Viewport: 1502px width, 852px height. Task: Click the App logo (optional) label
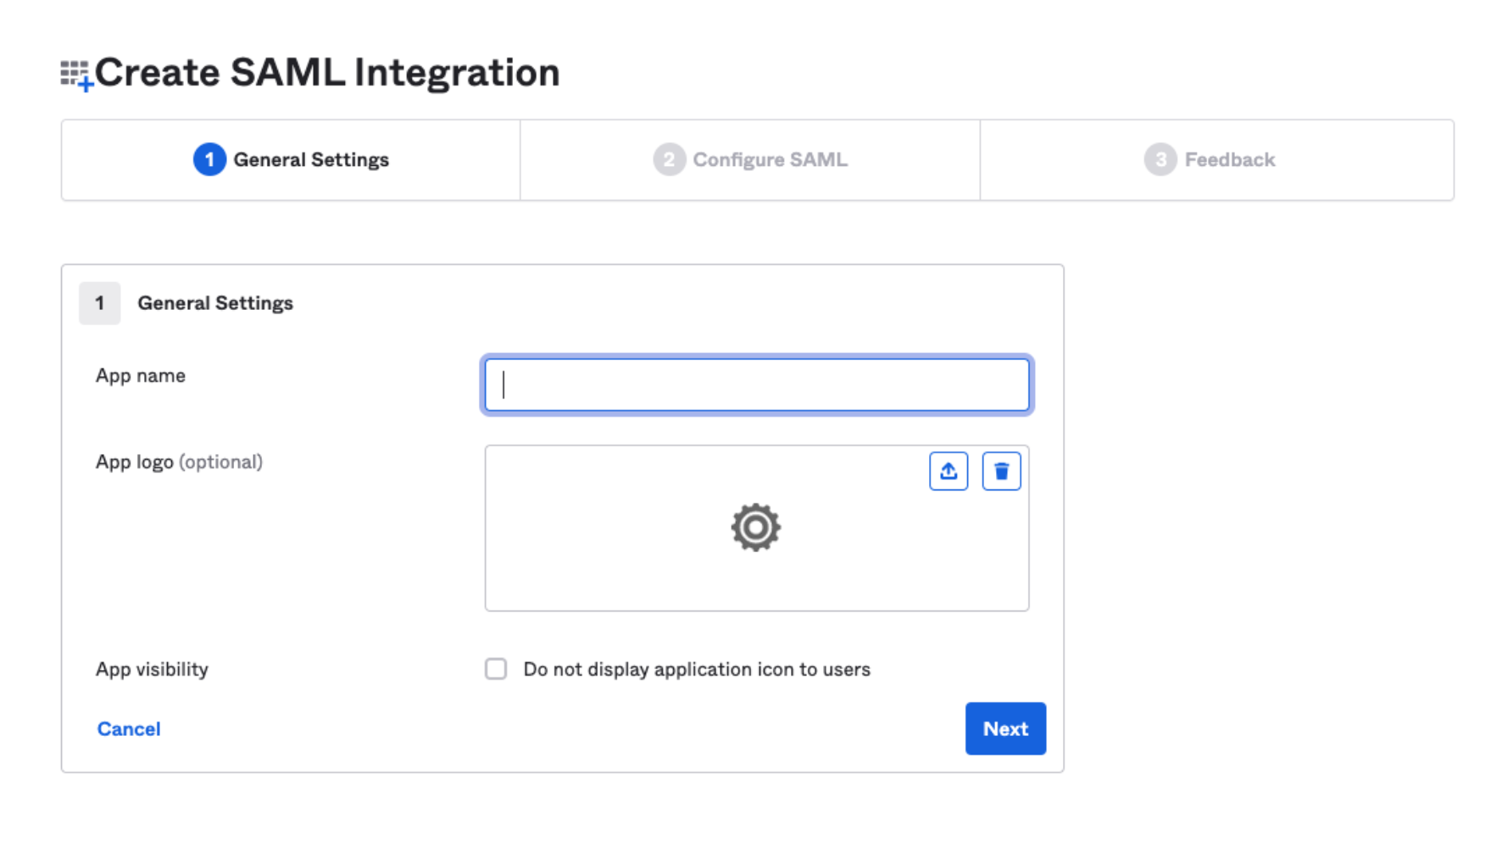pos(179,462)
